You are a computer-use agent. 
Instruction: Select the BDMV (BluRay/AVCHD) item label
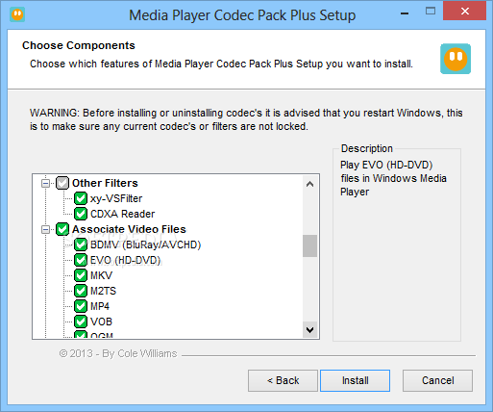[x=146, y=245]
